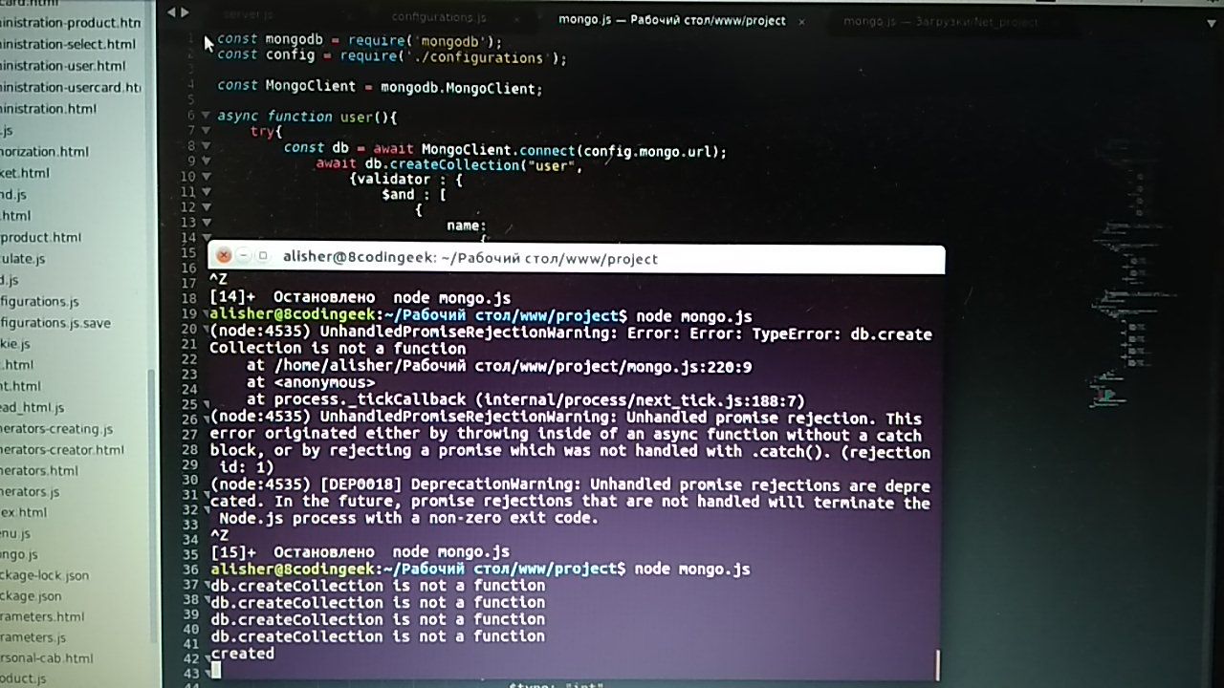Click the require('./configurations') code line

392,56
